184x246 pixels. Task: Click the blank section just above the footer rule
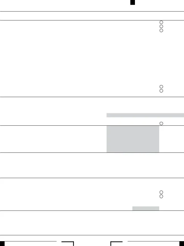(x=92, y=223)
